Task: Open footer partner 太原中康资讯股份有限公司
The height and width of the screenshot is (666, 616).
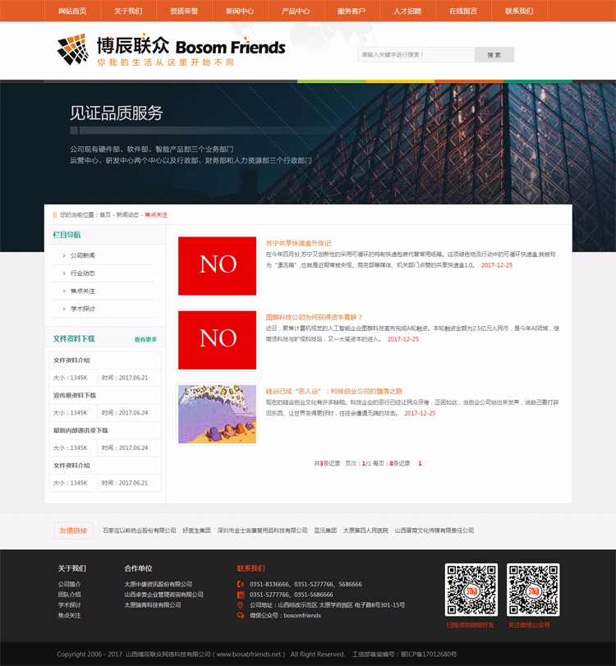Action: pos(158,585)
